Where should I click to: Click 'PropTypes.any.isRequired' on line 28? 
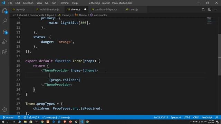(x=76, y=108)
